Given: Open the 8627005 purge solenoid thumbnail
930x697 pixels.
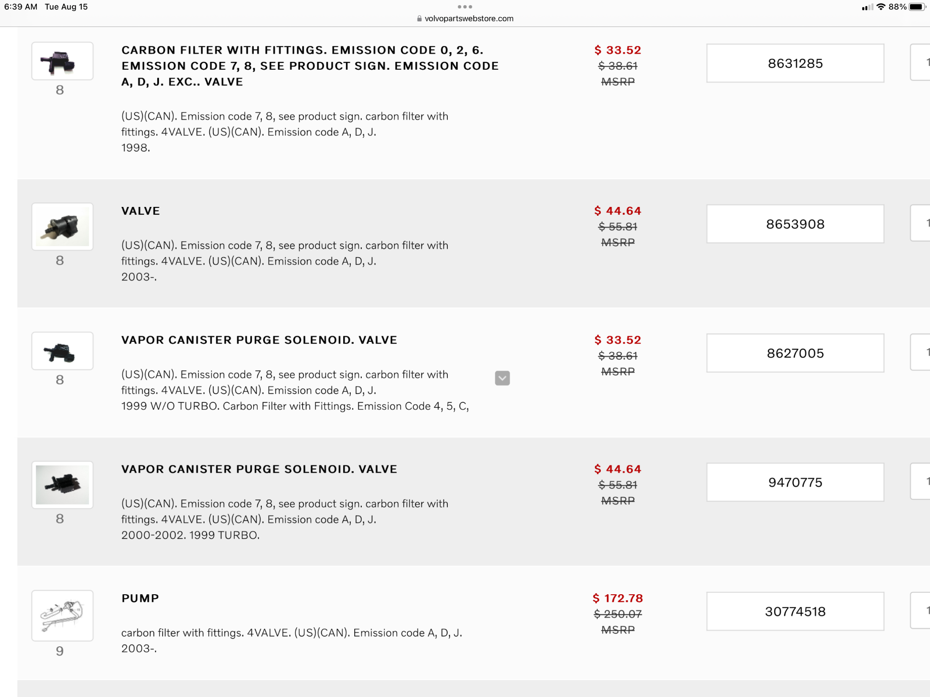Looking at the screenshot, I should coord(62,351).
